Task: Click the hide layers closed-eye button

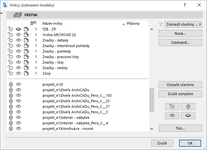Action: click(x=188, y=115)
